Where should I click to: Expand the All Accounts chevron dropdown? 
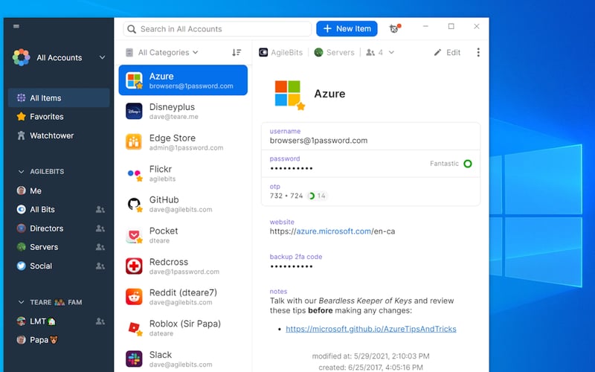[x=102, y=57]
